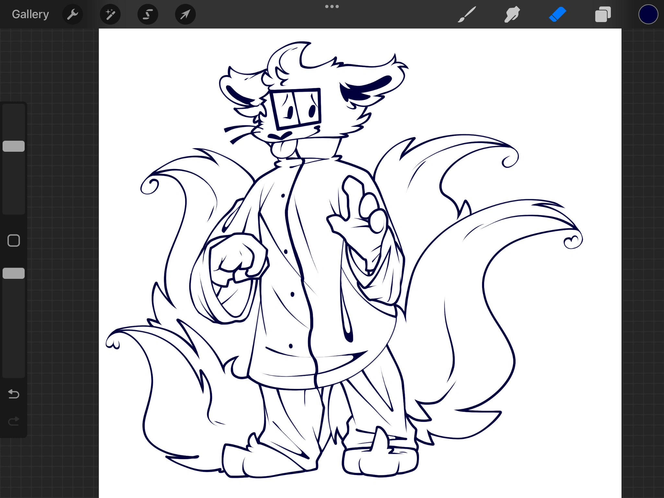Image resolution: width=664 pixels, height=498 pixels.
Task: Open the color picker swatch
Action: coord(647,14)
